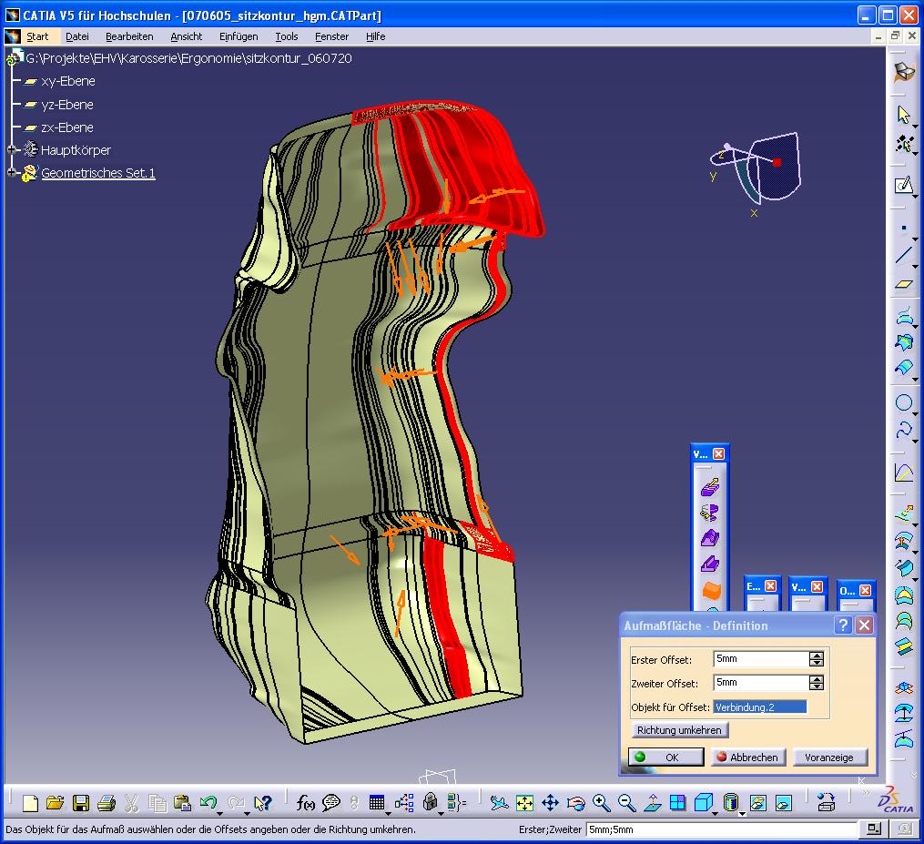Screen dimensions: 924x844
Task: Click the purple block with yellow arrow icon
Action: (x=710, y=487)
